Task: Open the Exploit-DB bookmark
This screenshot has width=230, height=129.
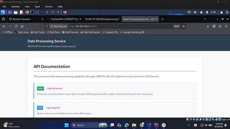Action: point(110,32)
